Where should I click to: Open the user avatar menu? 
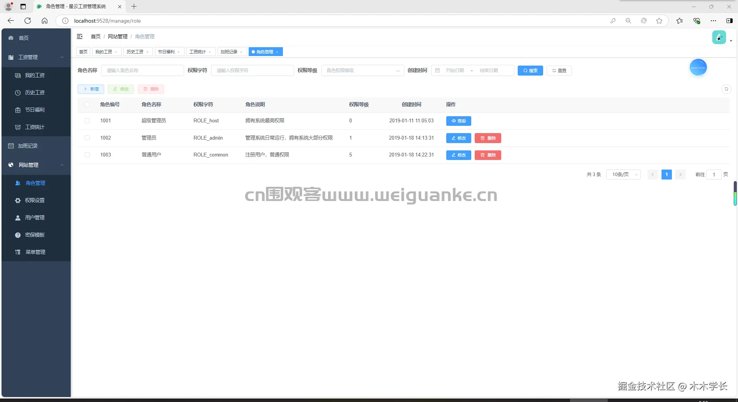point(719,37)
